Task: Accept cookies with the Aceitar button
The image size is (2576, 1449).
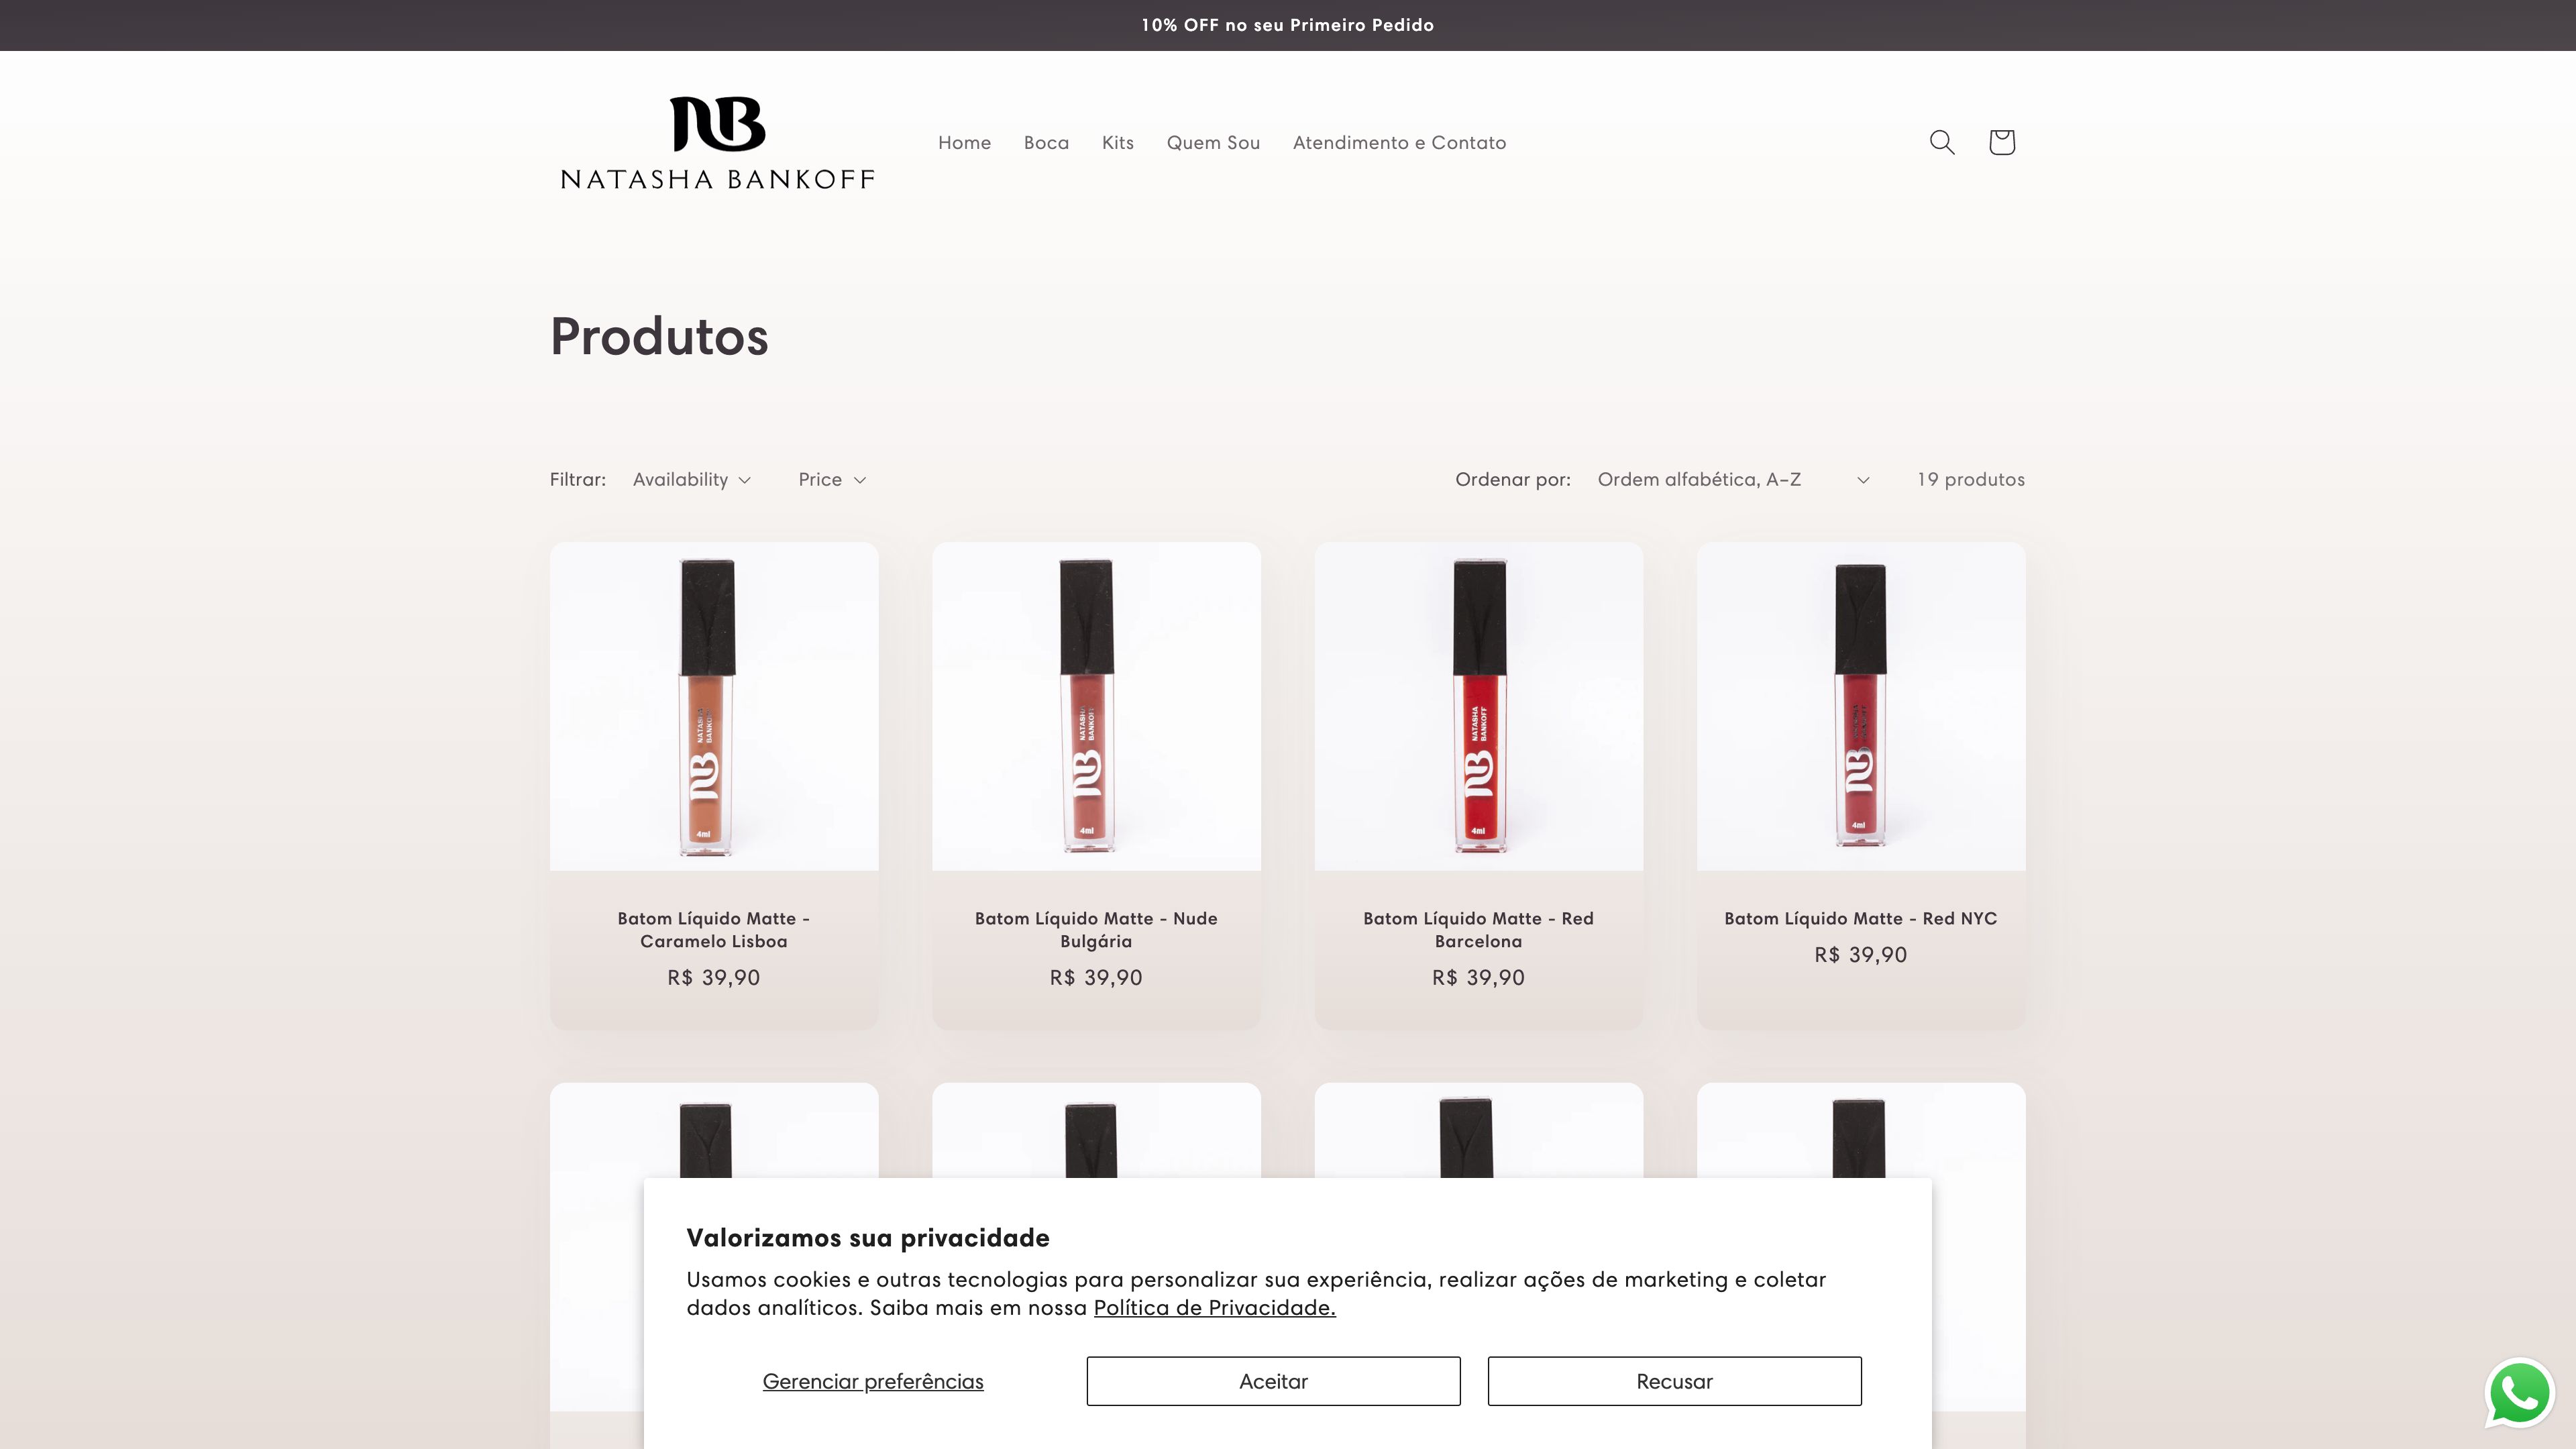Action: click(1273, 1381)
